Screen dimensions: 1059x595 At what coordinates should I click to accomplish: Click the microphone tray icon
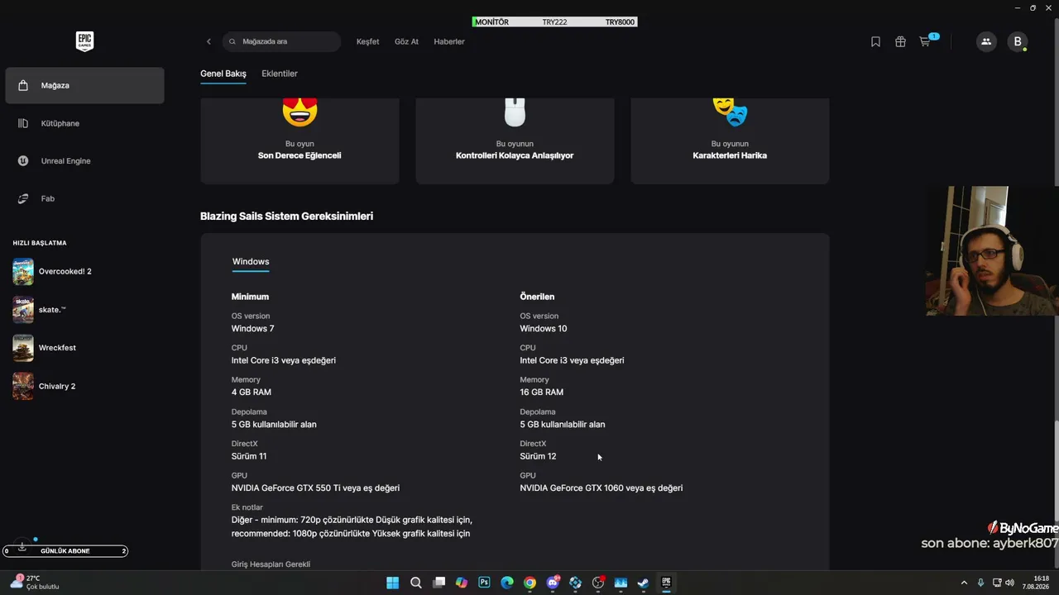[981, 583]
